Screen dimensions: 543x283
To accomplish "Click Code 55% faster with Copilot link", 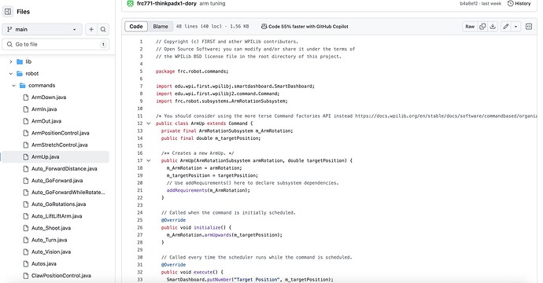I will (x=305, y=27).
